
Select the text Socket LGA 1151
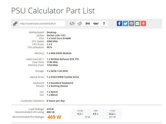[x=56, y=35]
